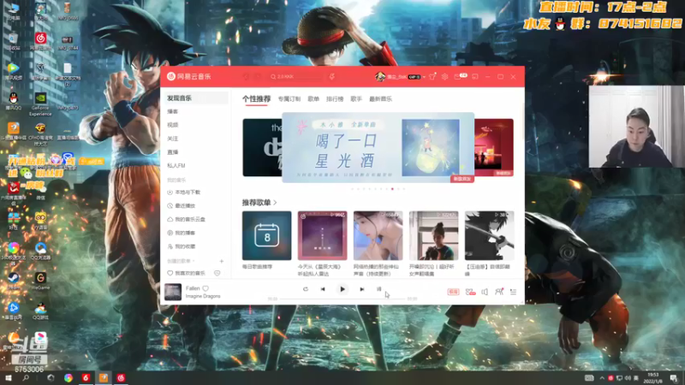Open the settings gear in title bar
Viewport: 685px width, 385px height.
[444, 77]
